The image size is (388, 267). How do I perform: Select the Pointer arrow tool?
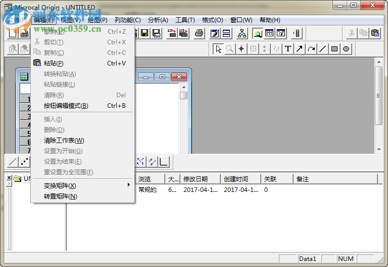(218, 49)
